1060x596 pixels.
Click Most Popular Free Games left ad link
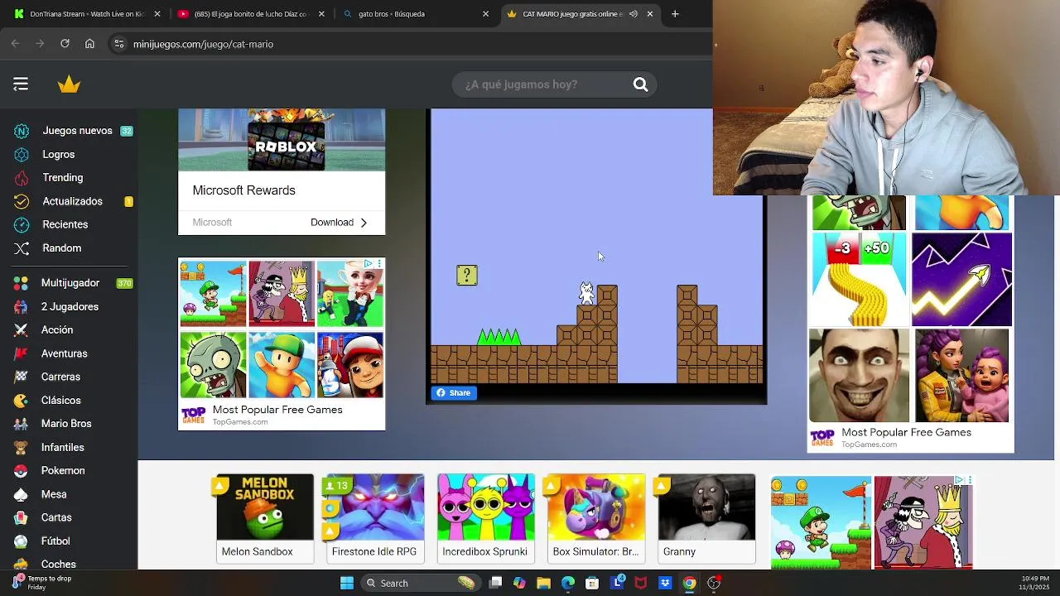[277, 410]
